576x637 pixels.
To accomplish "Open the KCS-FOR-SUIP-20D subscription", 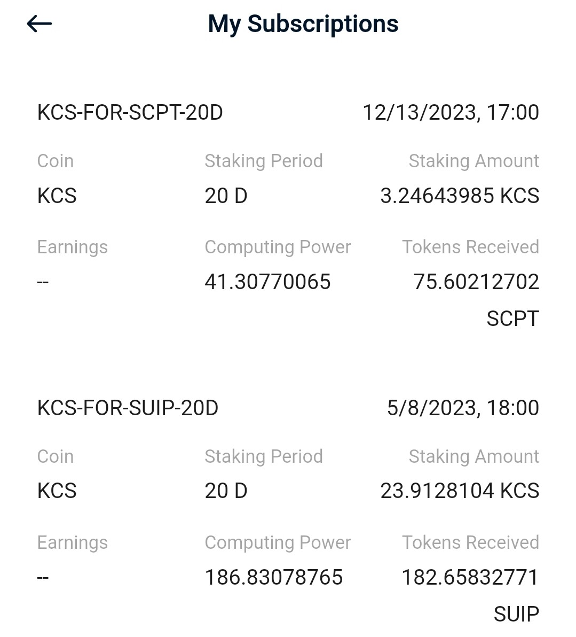I will [x=128, y=408].
